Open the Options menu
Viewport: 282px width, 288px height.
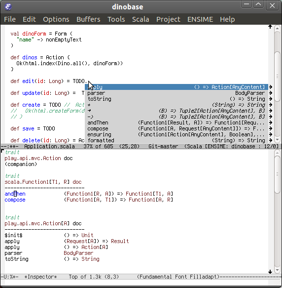tap(56, 19)
